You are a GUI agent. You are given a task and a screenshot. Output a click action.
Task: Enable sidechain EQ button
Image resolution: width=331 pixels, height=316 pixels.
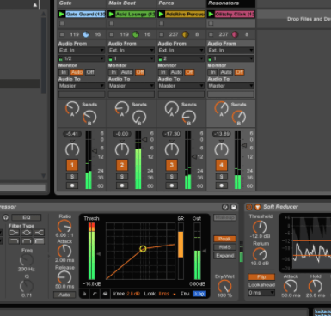click(27, 217)
